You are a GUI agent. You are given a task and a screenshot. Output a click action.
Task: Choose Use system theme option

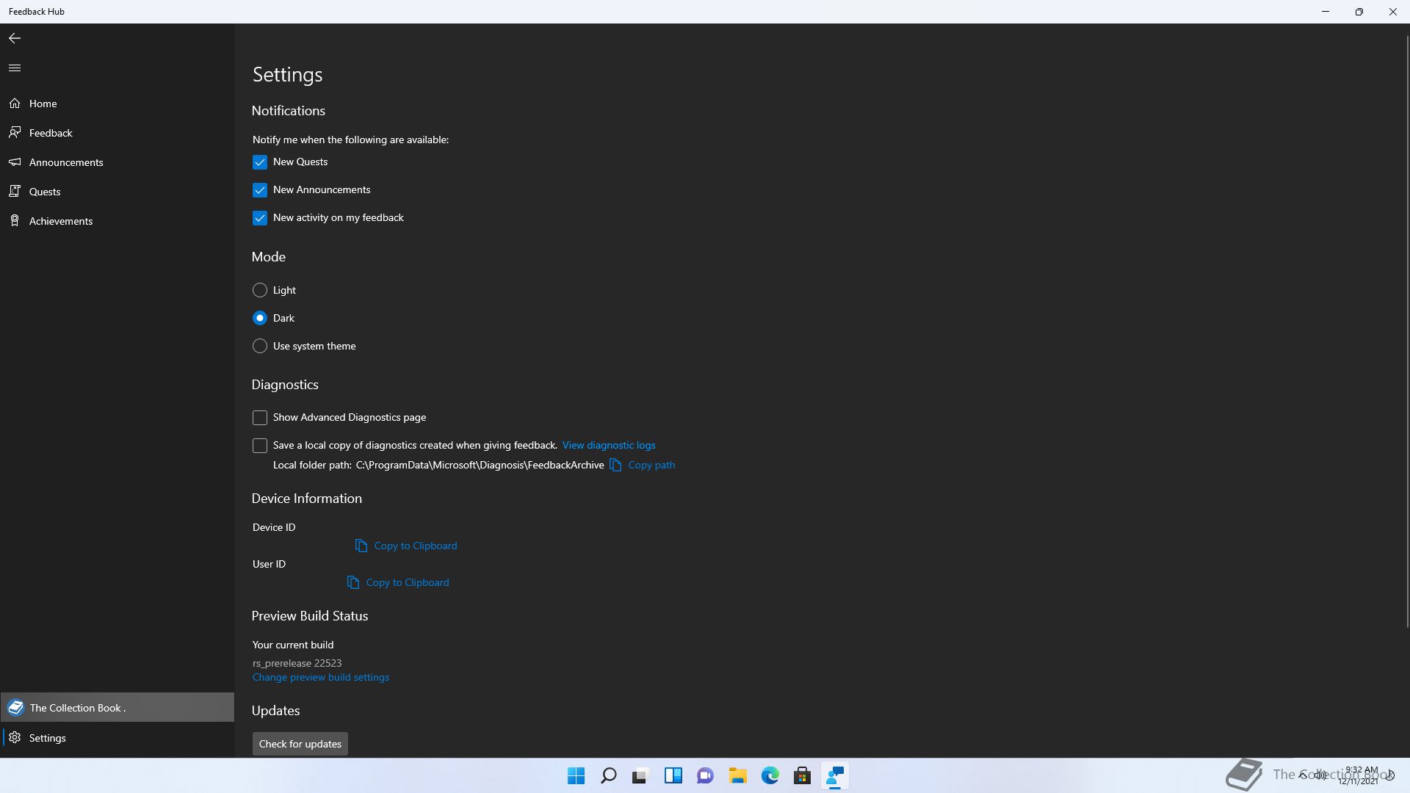click(260, 346)
